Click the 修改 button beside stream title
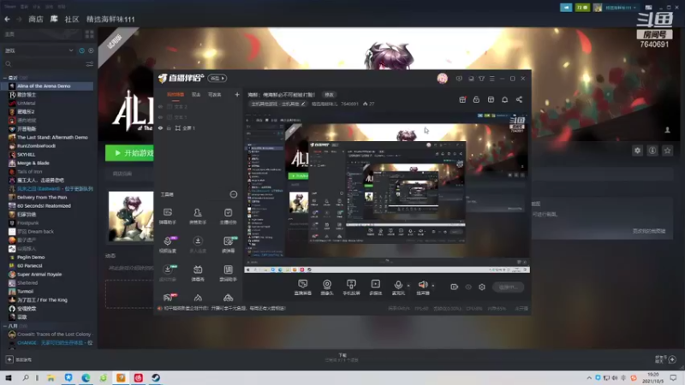 pyautogui.click(x=329, y=94)
